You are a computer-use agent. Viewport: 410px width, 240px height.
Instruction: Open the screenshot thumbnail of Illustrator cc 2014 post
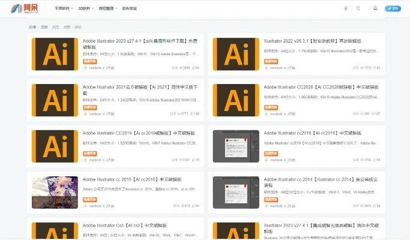236,193
